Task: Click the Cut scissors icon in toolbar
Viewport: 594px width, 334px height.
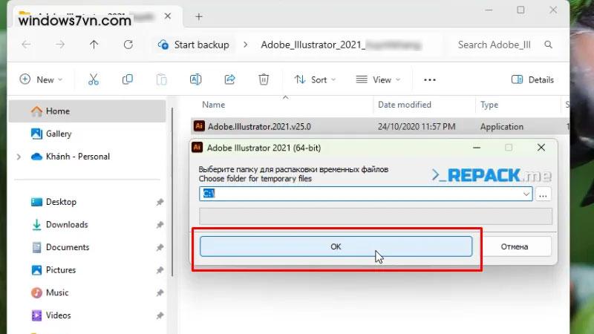Action: (x=94, y=79)
